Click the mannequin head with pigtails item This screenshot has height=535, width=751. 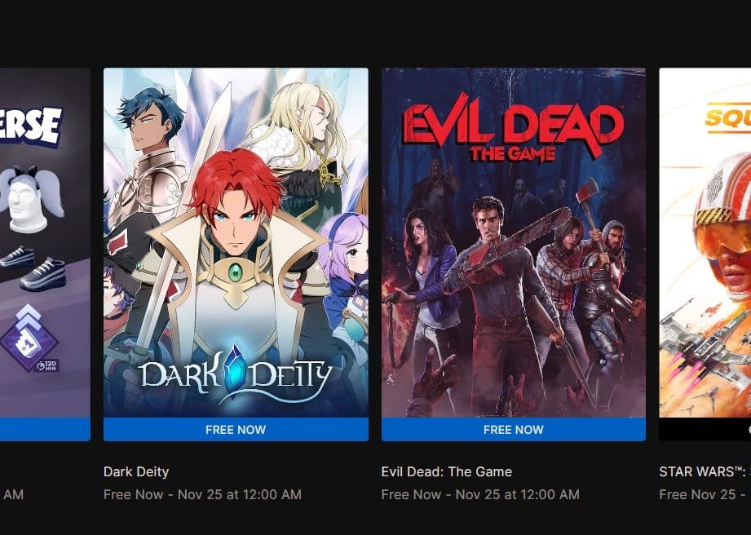click(x=30, y=200)
